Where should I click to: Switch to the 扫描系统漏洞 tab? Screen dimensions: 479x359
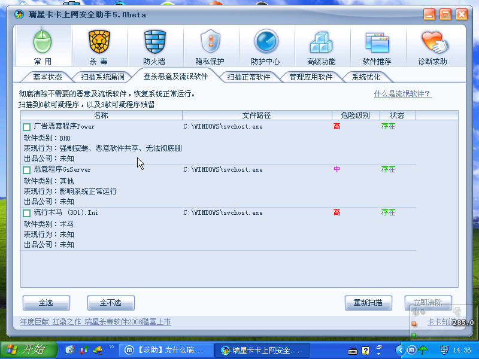(102, 77)
